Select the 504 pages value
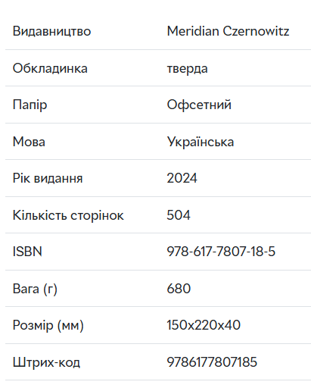The height and width of the screenshot is (388, 311). [179, 215]
